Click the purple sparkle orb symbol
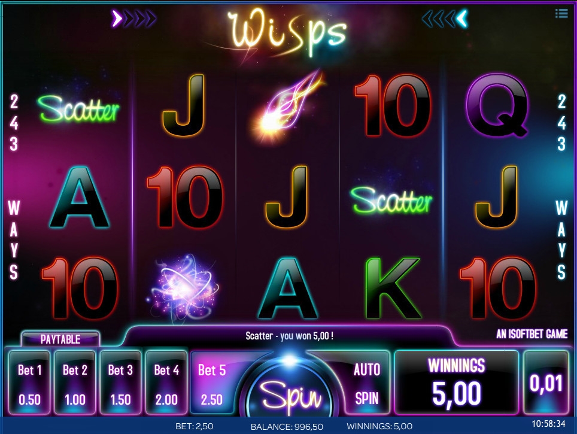 click(185, 288)
